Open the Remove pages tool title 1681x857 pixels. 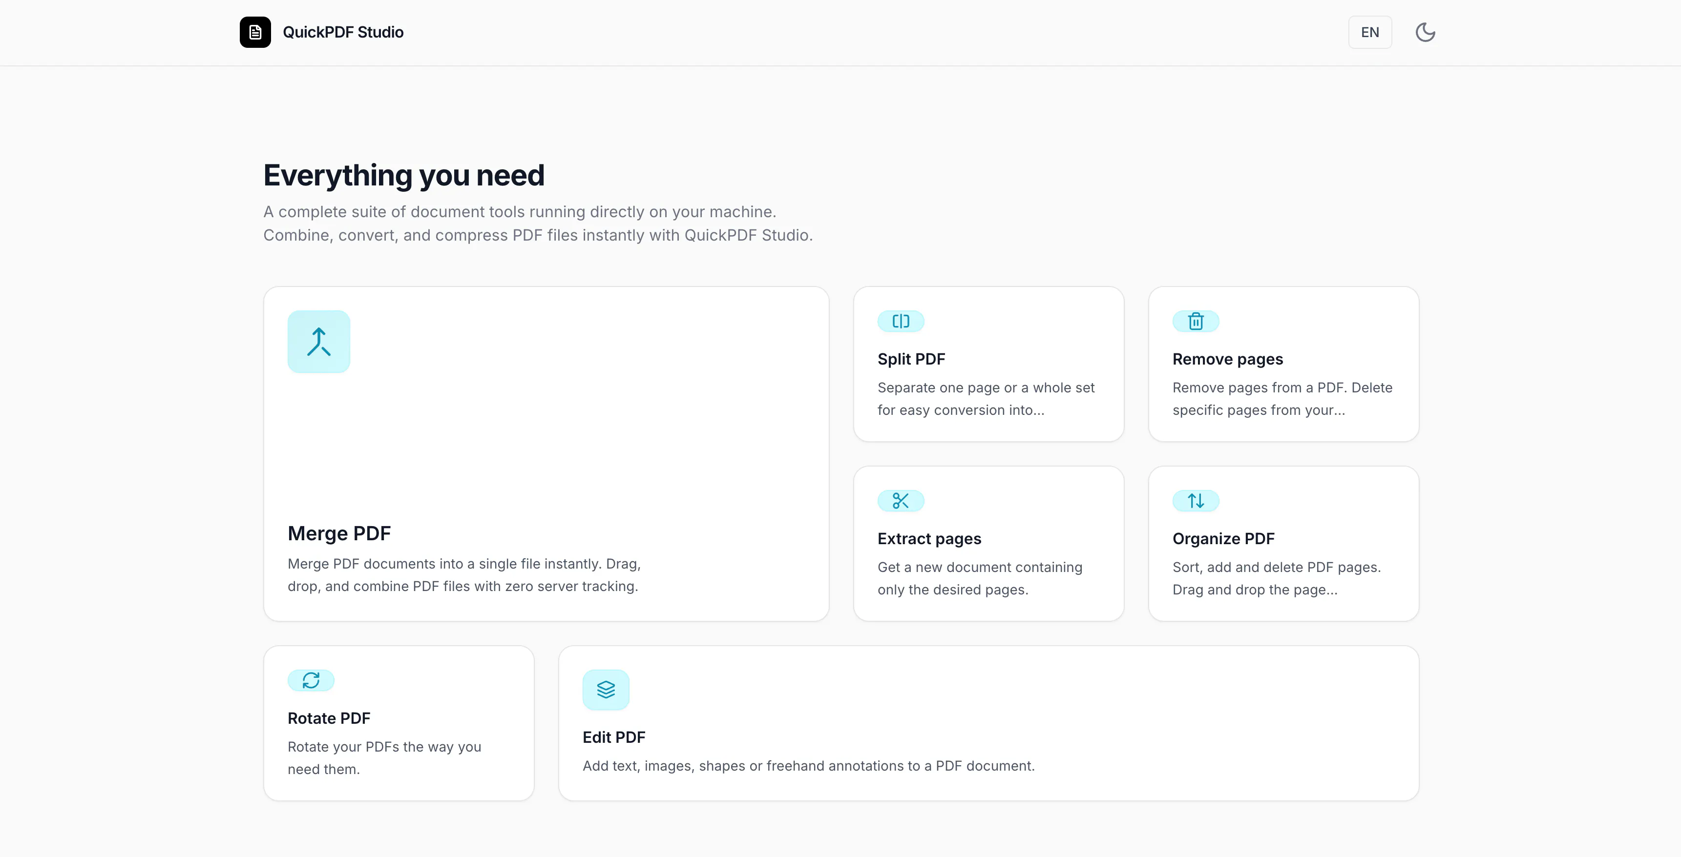(1227, 359)
